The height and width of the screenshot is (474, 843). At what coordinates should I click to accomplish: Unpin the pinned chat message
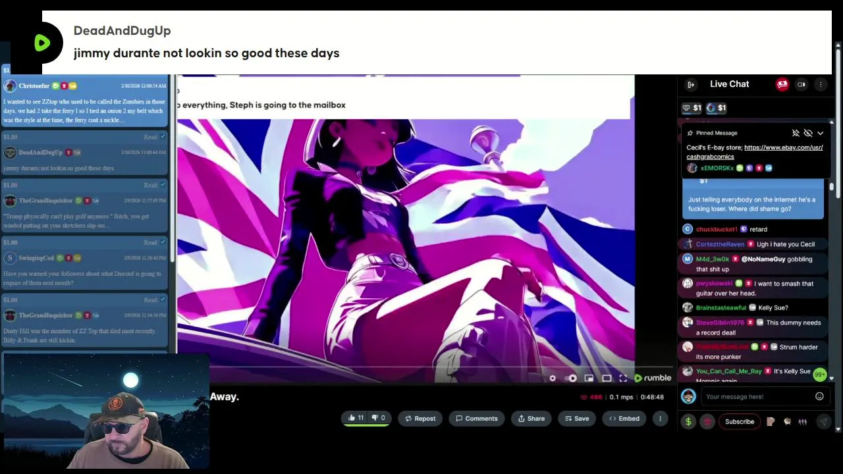(796, 133)
